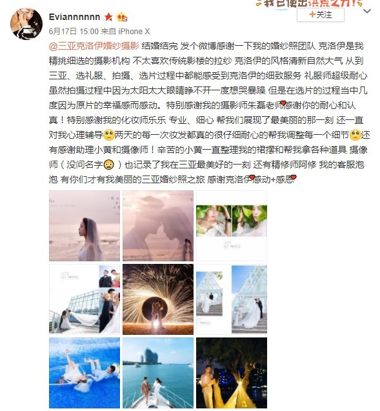
Task: Click the Eviannnnnn username link
Action: click(x=74, y=17)
